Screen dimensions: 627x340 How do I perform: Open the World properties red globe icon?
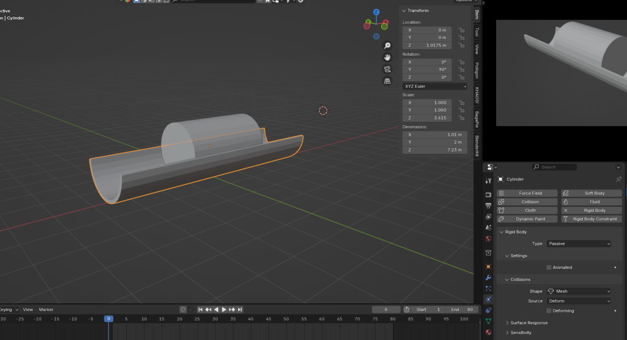(x=488, y=239)
